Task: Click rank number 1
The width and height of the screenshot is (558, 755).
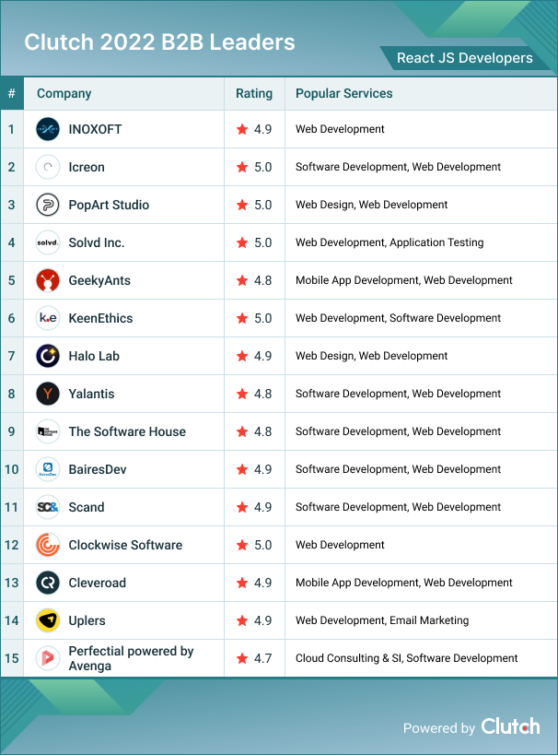Action: click(x=12, y=129)
